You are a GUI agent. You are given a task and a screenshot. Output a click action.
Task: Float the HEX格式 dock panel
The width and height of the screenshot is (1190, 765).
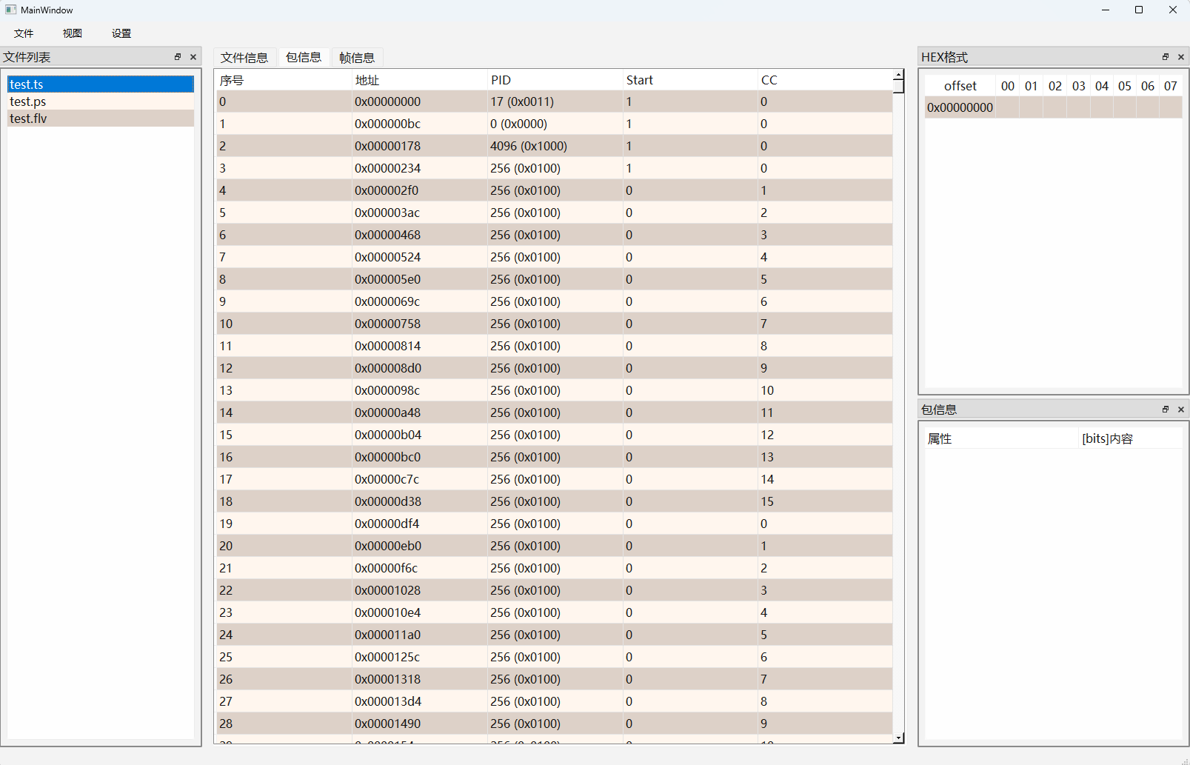(x=1166, y=57)
